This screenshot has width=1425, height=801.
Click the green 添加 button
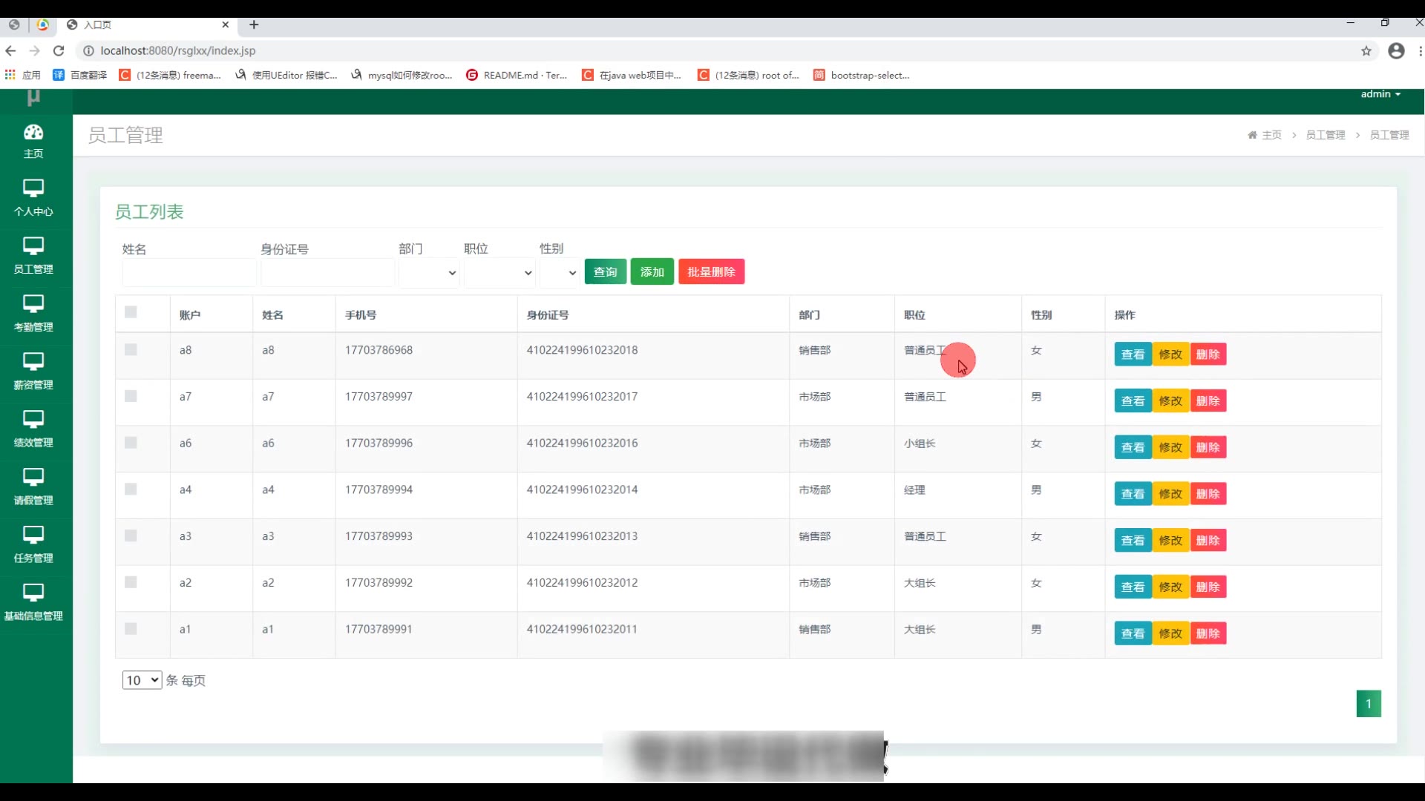652,272
